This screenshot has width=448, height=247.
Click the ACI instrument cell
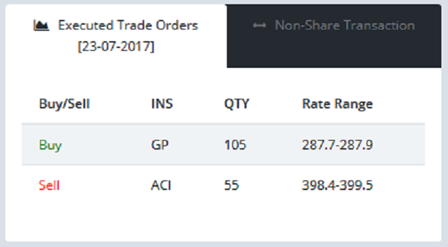pyautogui.click(x=161, y=185)
